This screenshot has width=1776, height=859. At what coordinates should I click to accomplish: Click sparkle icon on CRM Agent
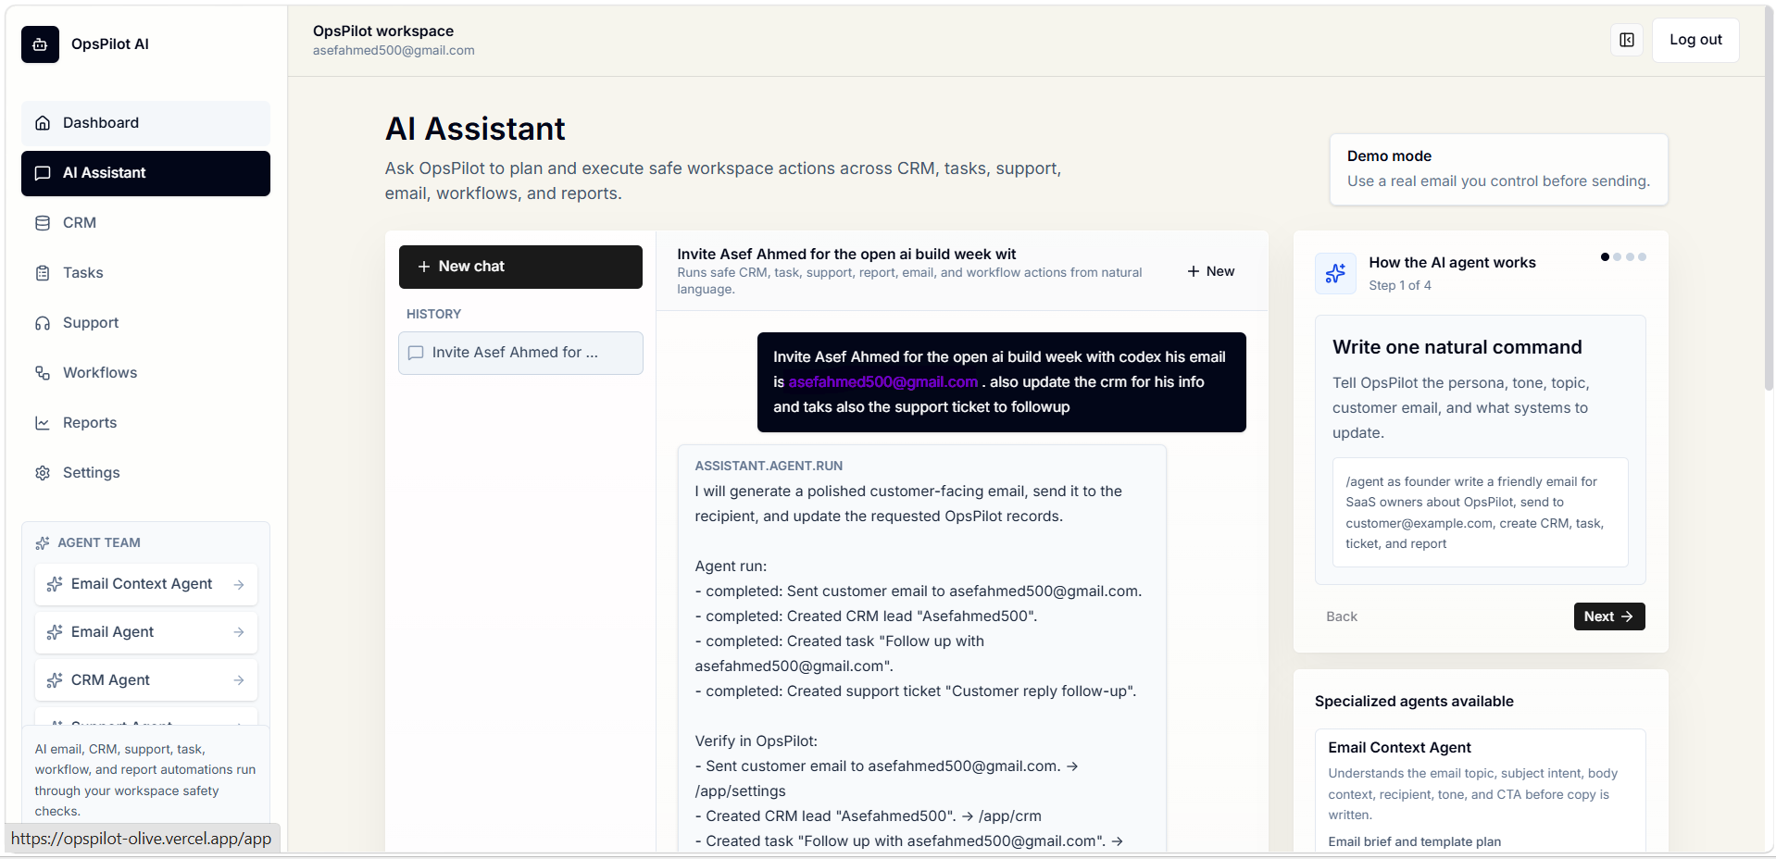click(x=55, y=680)
